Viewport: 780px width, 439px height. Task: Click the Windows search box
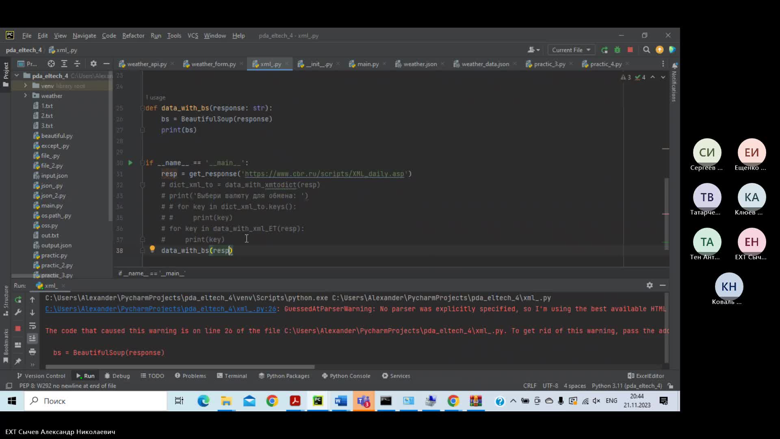[x=95, y=401]
